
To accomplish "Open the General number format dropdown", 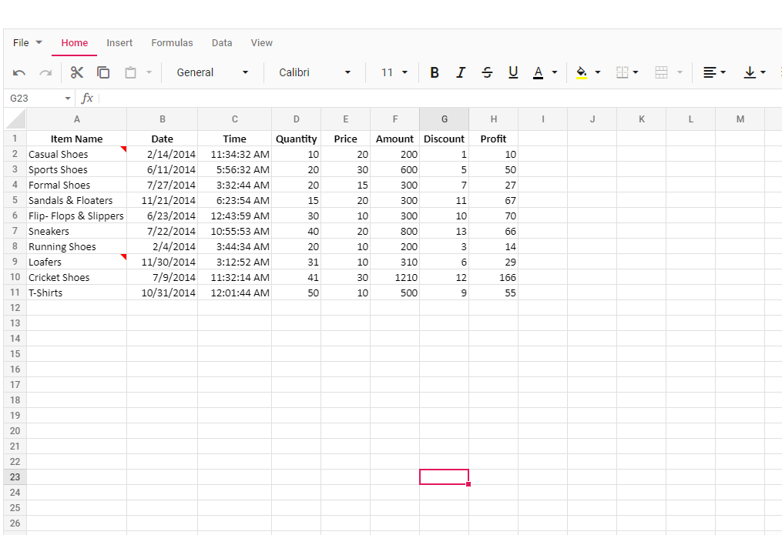I will click(213, 72).
